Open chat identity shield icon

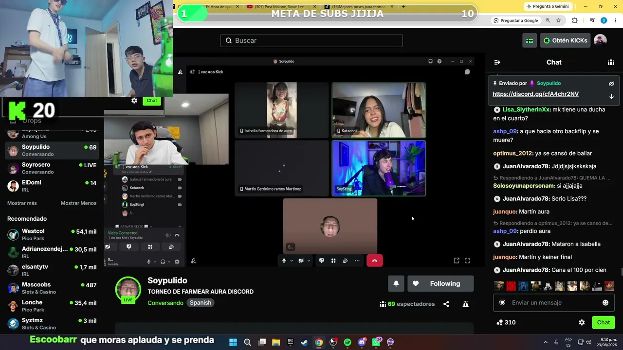click(x=502, y=302)
